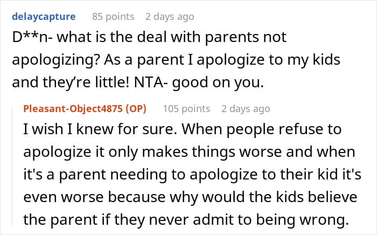
Task: Click the timestamp on delaycapture's comment
Action: [170, 17]
